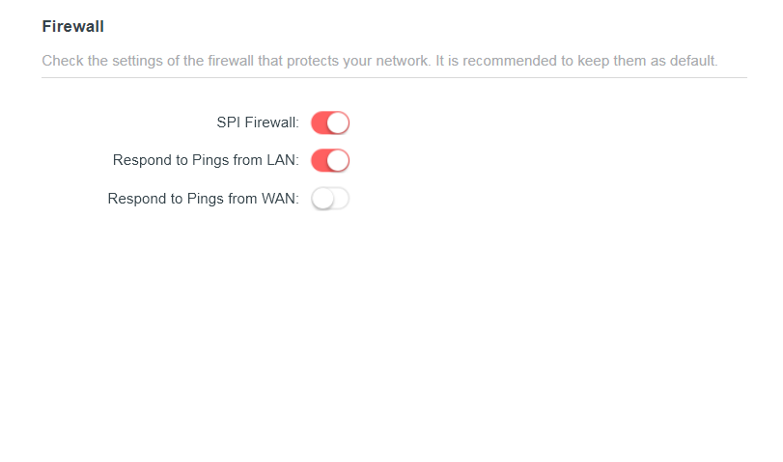Click the SPI Firewall label text

(258, 122)
